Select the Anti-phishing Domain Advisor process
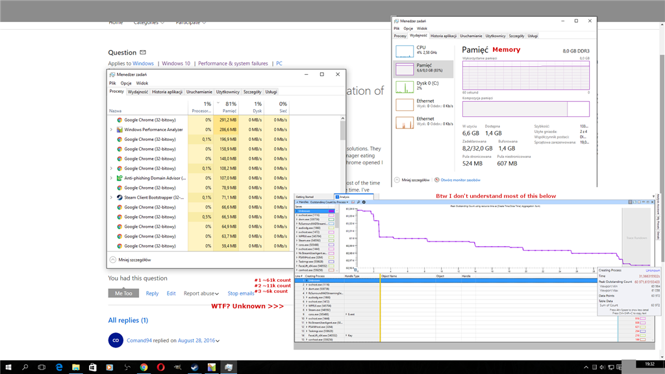The height and width of the screenshot is (374, 665). click(x=198, y=178)
